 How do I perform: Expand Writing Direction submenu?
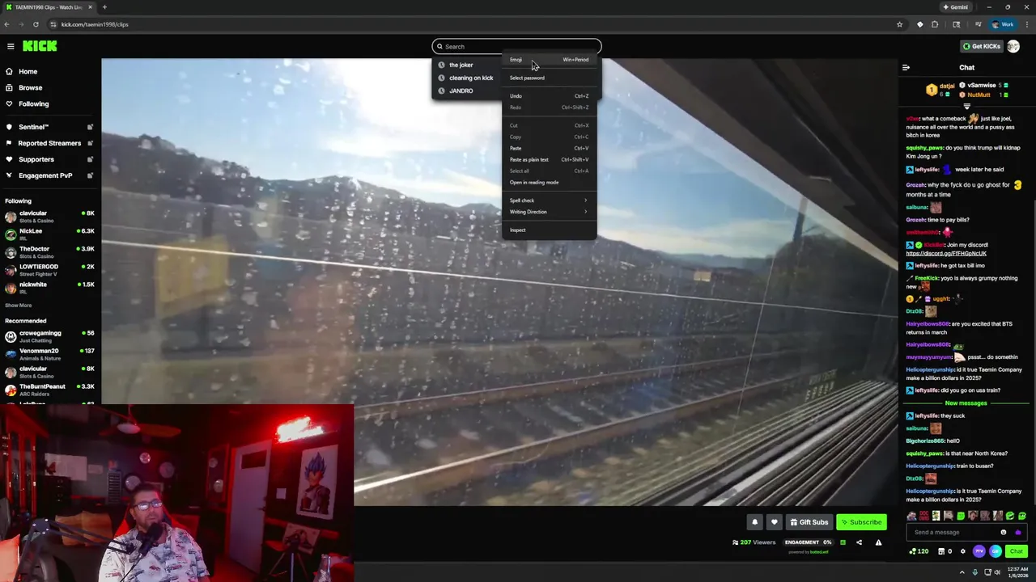549,212
